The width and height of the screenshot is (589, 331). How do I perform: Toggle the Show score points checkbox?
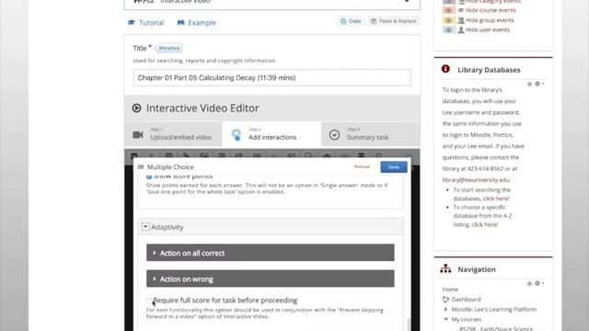click(x=149, y=177)
